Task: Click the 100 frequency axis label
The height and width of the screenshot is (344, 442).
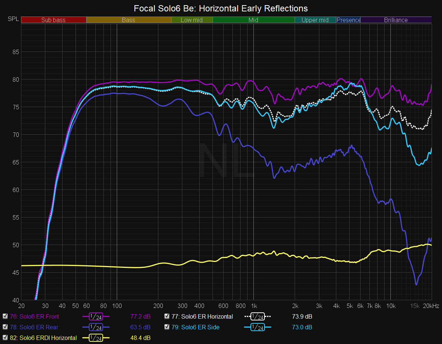Action: coord(117,306)
